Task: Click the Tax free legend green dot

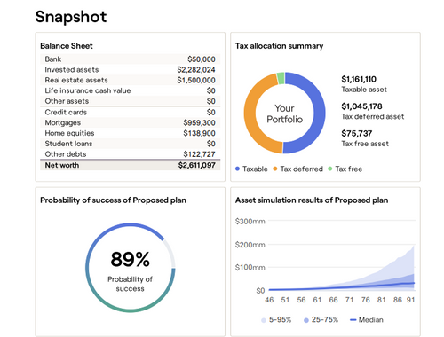Action: point(330,168)
